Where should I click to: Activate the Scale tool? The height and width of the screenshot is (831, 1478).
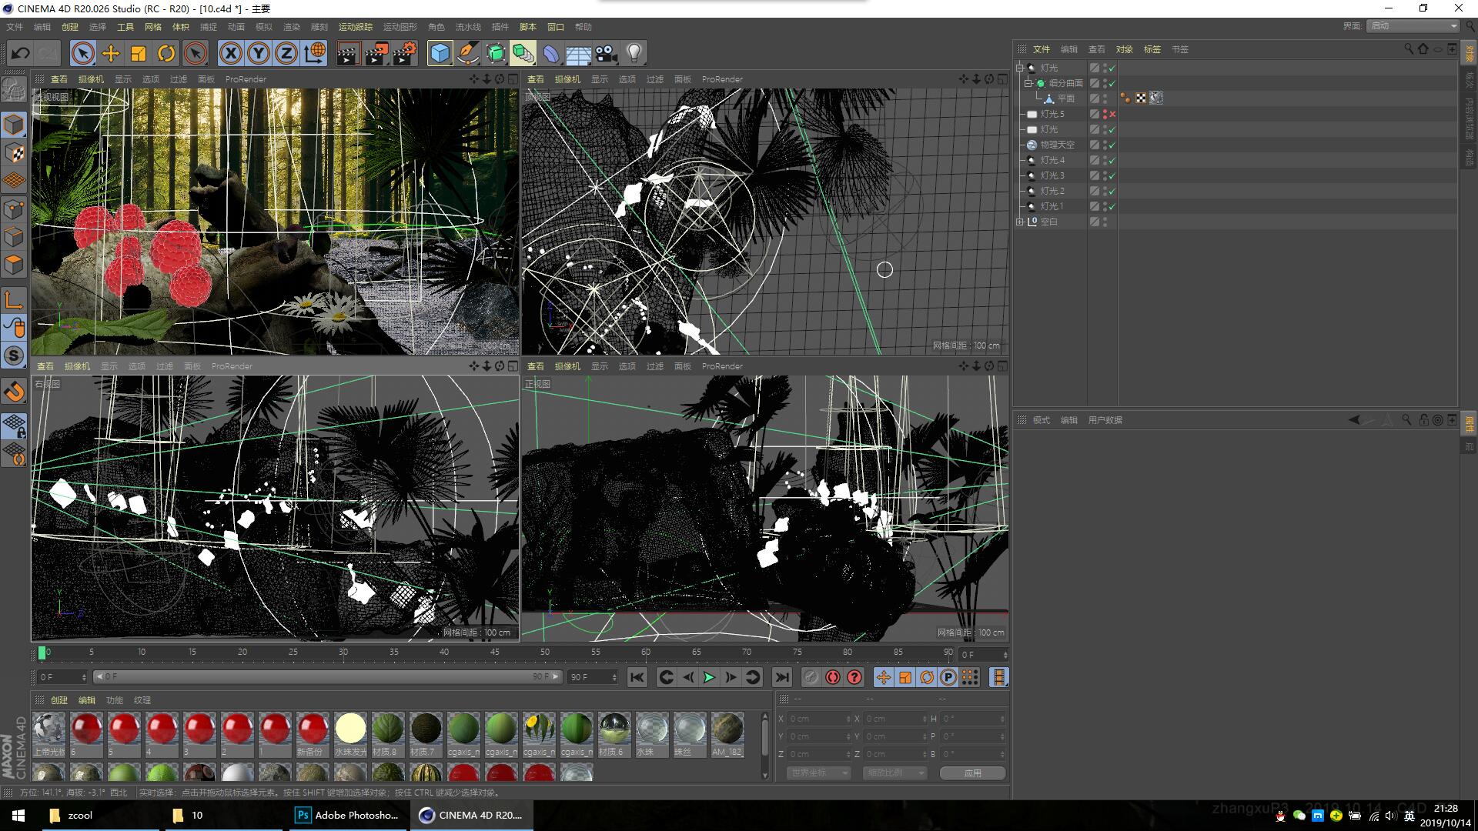(139, 53)
